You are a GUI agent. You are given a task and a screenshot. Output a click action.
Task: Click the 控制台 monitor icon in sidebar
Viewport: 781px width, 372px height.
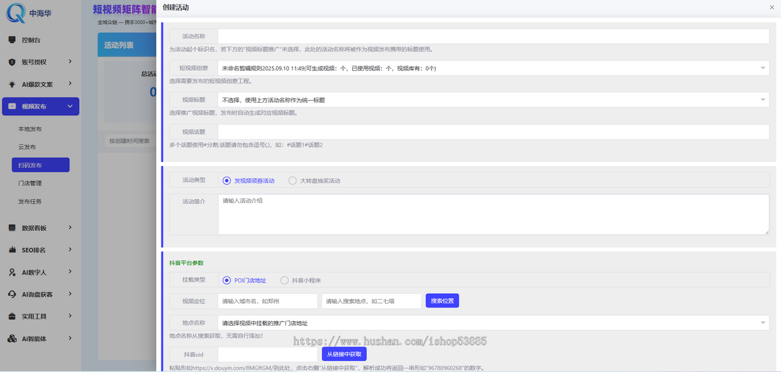[x=12, y=40]
